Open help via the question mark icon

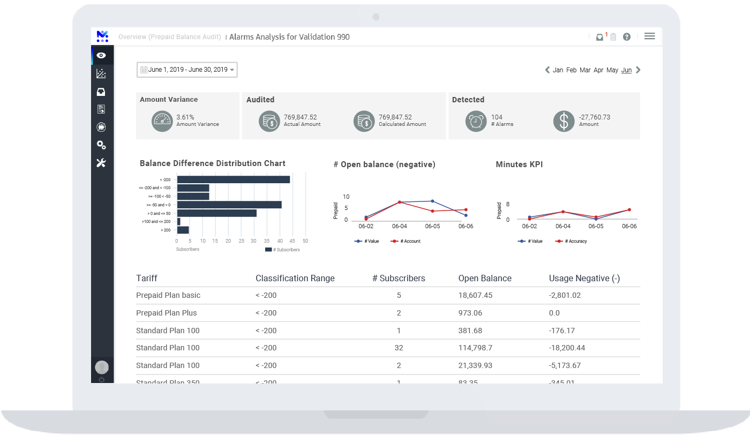coord(626,36)
